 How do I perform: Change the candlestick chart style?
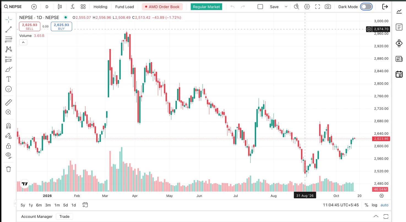[60, 7]
